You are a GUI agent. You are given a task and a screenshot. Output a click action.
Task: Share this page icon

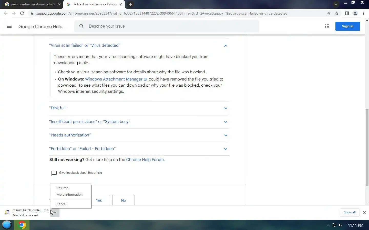(x=328, y=13)
